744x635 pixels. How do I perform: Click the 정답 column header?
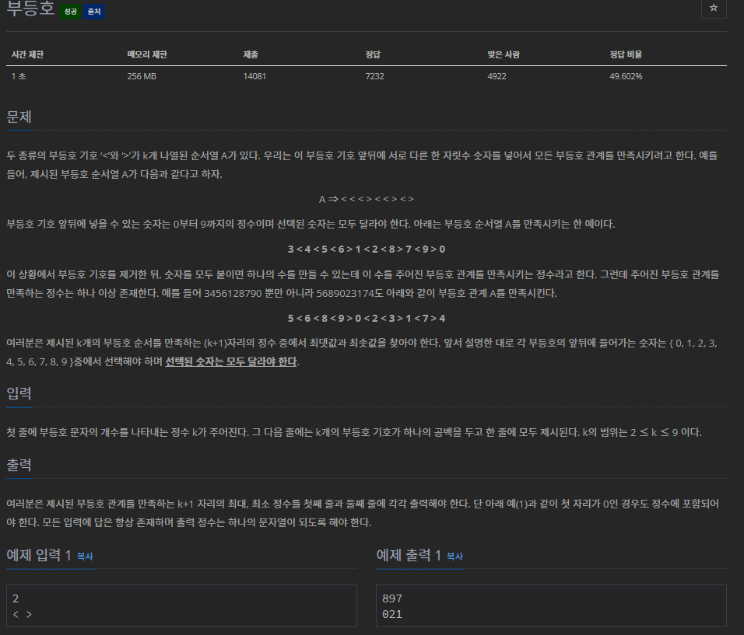373,54
